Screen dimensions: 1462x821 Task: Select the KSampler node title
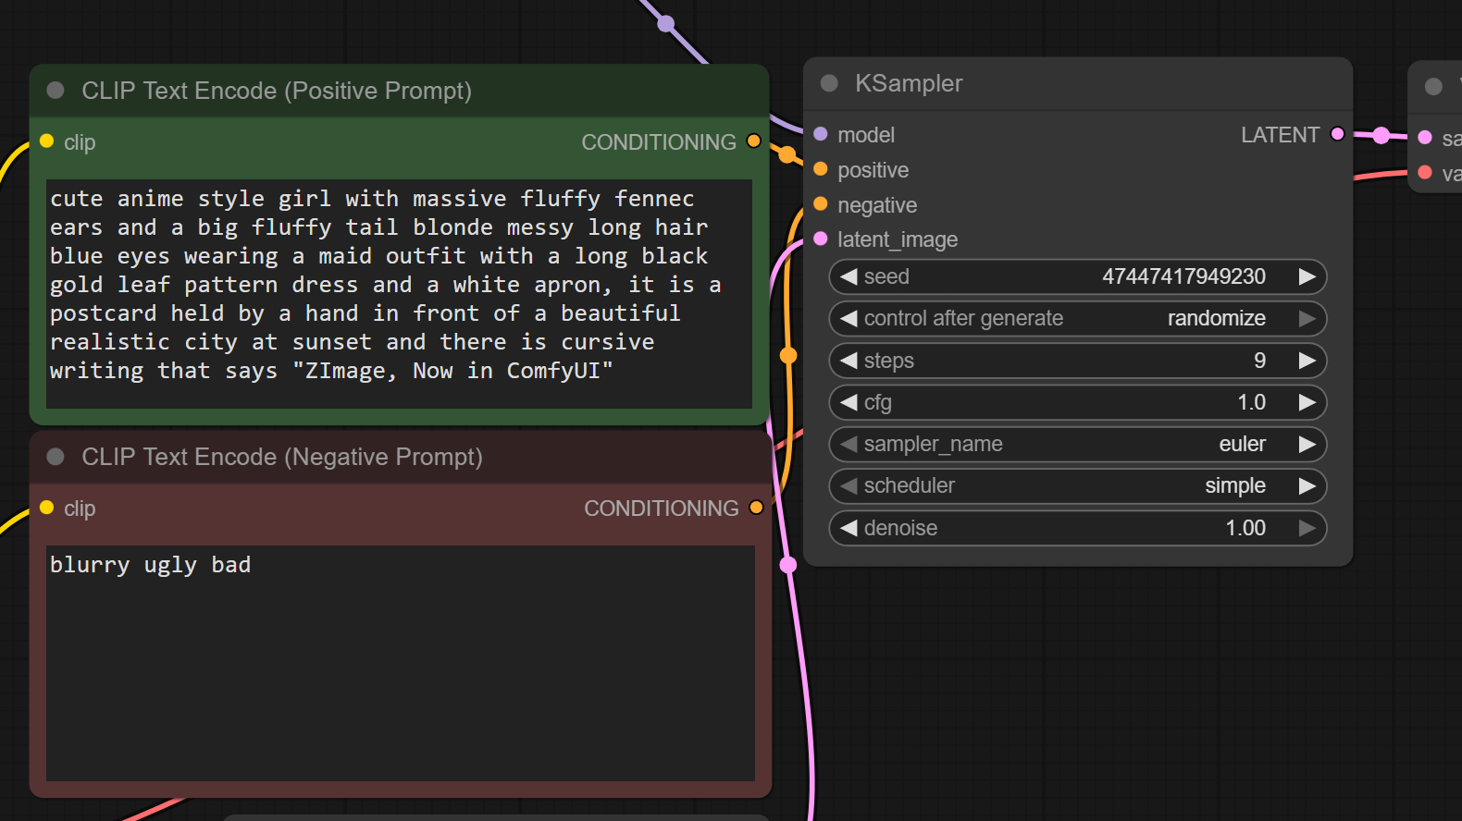coord(909,83)
